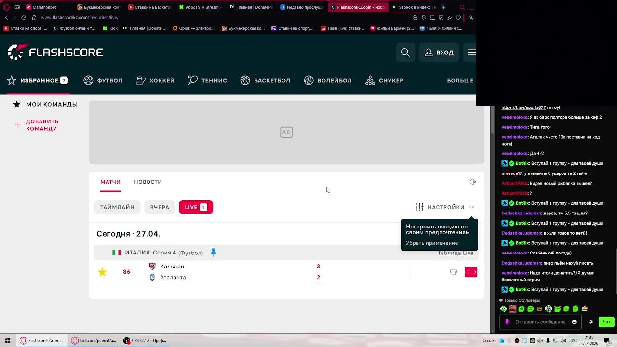Expand the НАСТРОЙКИ settings dropdown
This screenshot has height=347, width=617.
446,207
